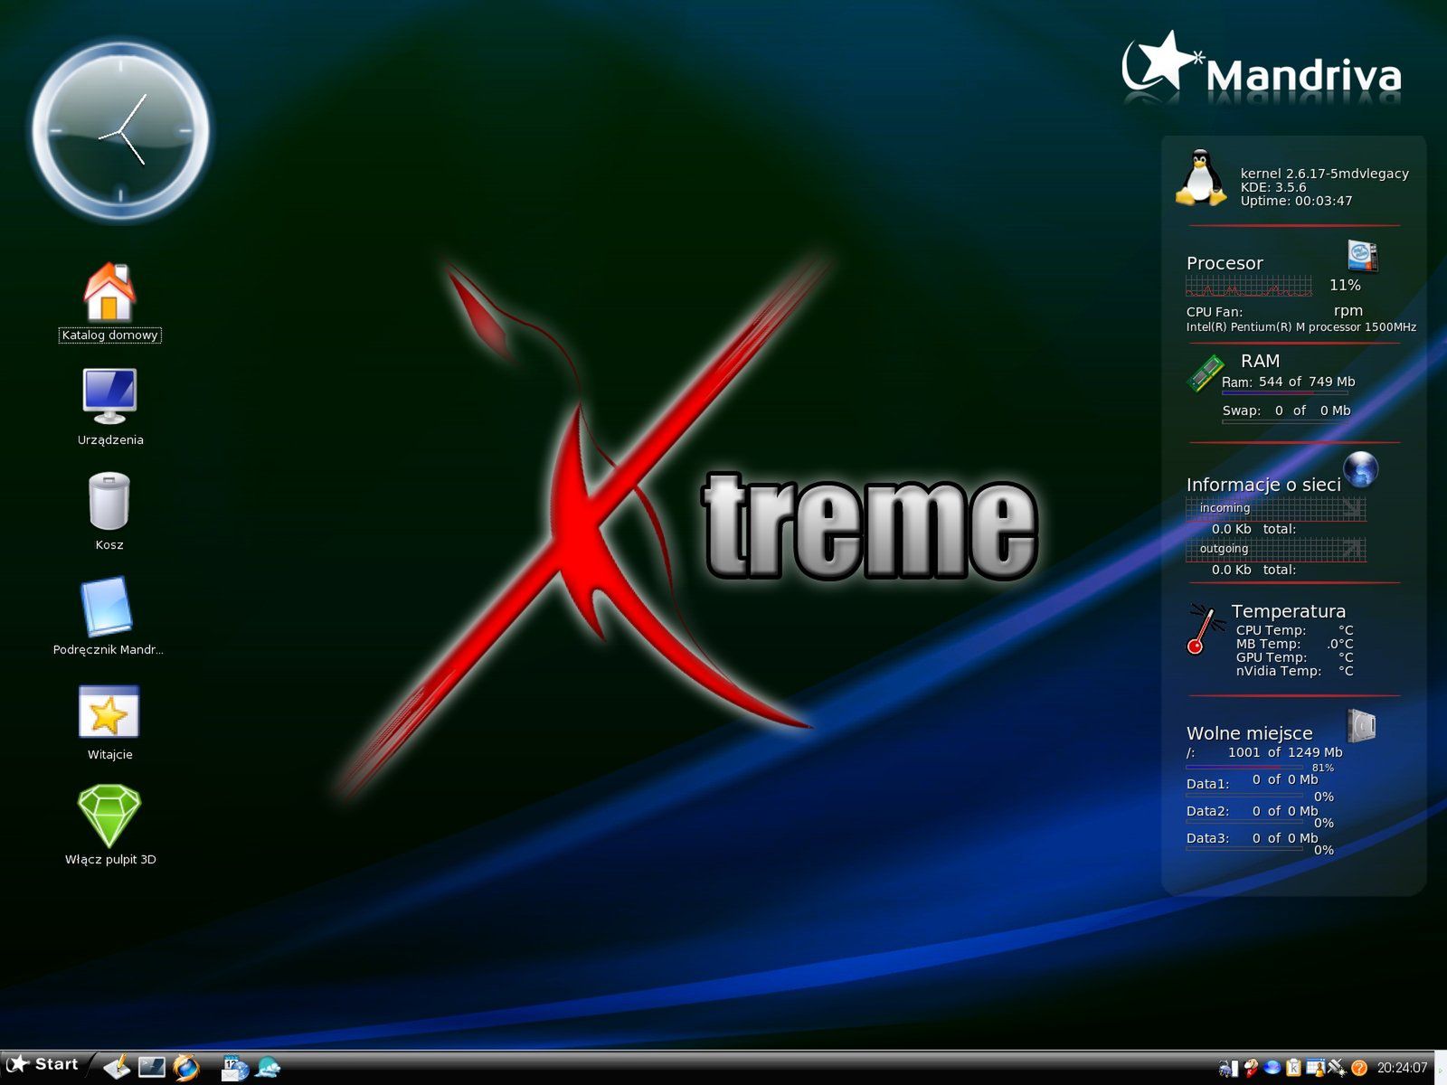Click the kernel 2.6.17-5mdvlegacy text
The height and width of the screenshot is (1085, 1447).
point(1324,174)
